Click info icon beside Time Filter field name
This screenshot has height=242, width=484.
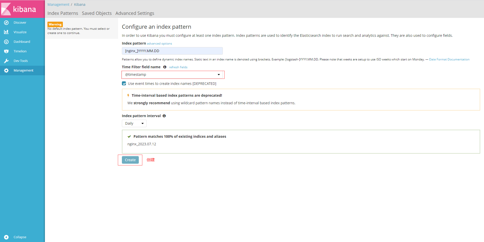tap(165, 67)
